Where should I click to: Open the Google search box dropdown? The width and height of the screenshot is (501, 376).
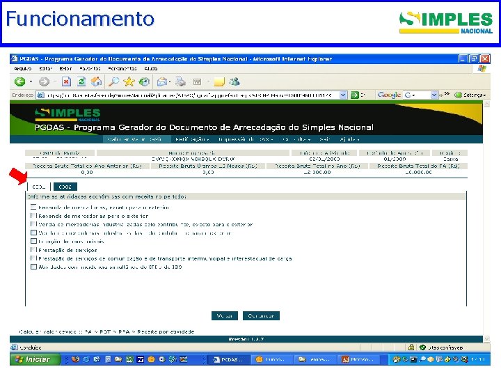click(x=434, y=95)
